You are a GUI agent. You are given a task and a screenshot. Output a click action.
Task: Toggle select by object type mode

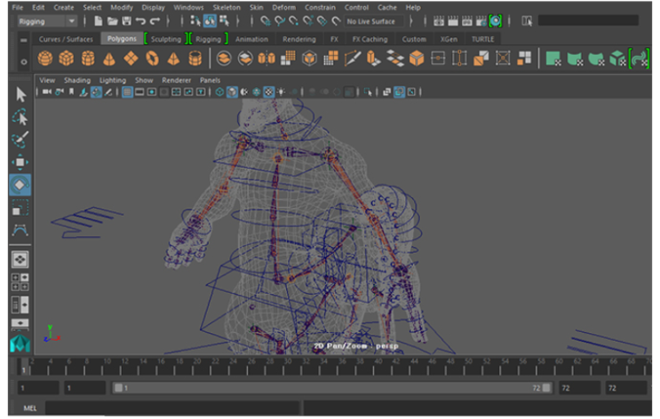click(x=210, y=20)
